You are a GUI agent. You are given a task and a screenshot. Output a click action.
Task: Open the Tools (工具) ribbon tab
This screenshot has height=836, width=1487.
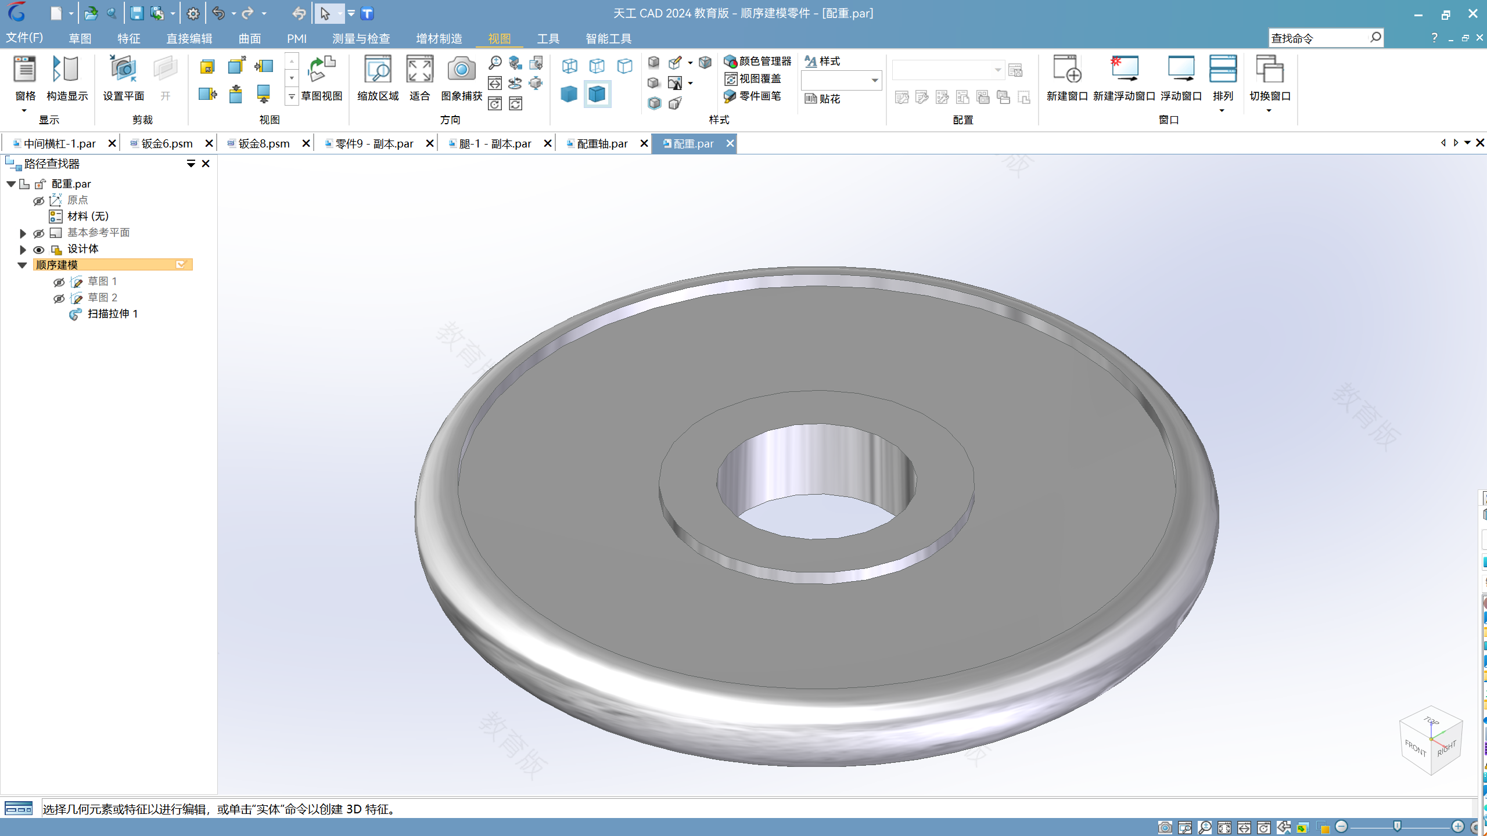(548, 38)
